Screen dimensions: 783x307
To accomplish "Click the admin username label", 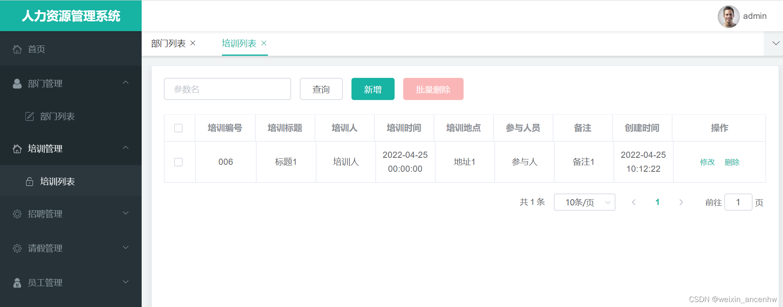I will (x=755, y=16).
